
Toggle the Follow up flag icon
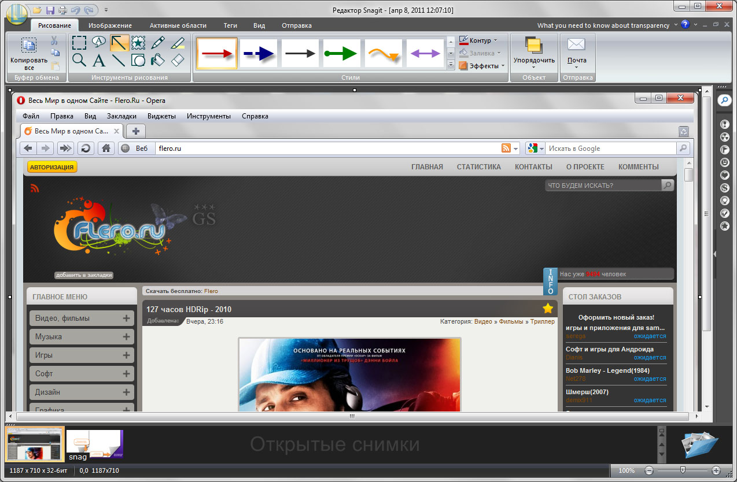pyautogui.click(x=724, y=150)
